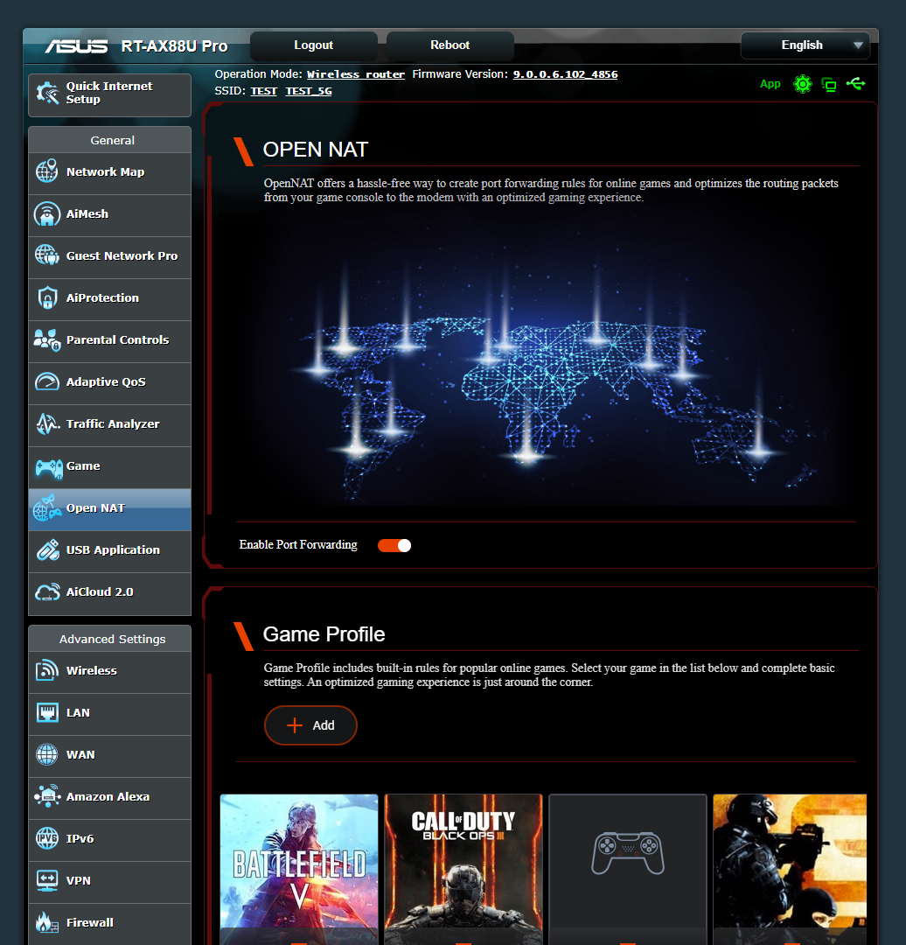The image size is (906, 945).
Task: Click the AiCloud 2.0 cloud icon
Action: (x=47, y=591)
